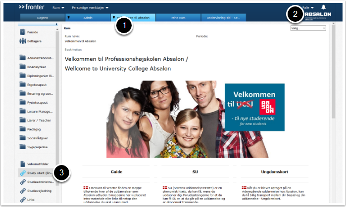The image size is (346, 207).
Task: Expand the Rum dropdown menu
Action: (x=58, y=8)
